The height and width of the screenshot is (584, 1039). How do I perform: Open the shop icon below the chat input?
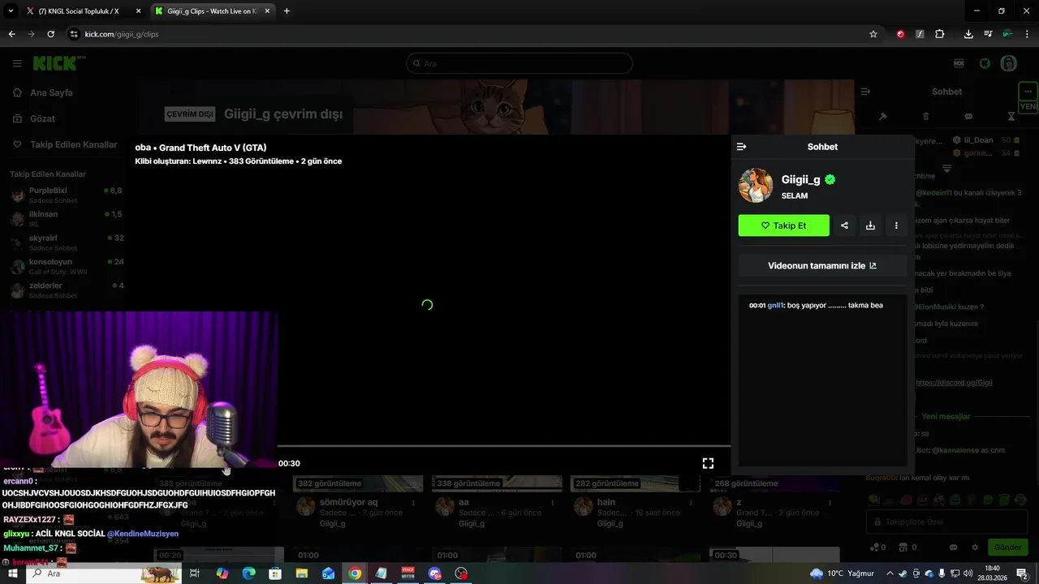pos(905,547)
